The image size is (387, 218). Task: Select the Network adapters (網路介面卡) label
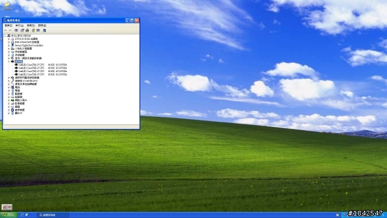coord(21,100)
